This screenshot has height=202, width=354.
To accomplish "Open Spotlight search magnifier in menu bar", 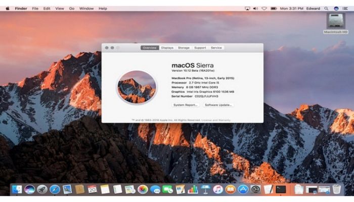I will click(326, 9).
